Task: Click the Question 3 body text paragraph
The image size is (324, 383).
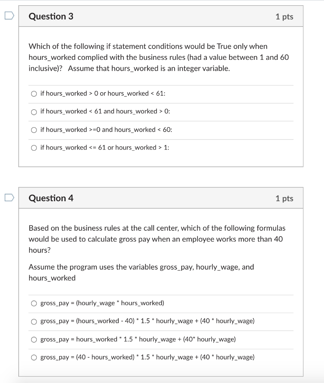Action: 159,57
